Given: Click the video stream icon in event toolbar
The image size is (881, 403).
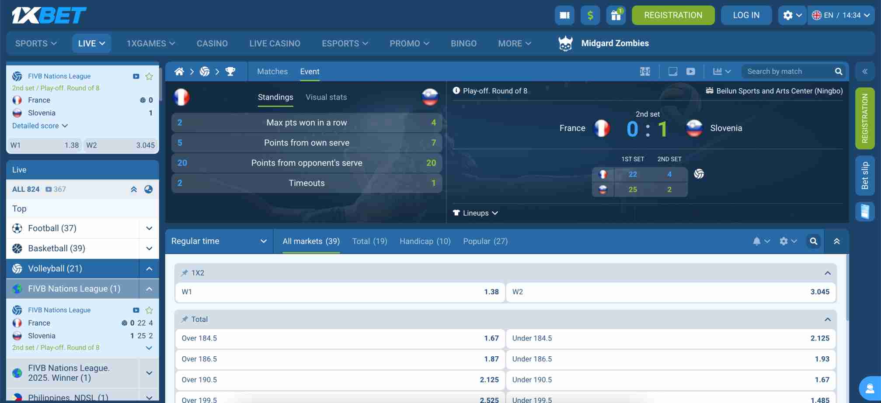Looking at the screenshot, I should coord(691,72).
